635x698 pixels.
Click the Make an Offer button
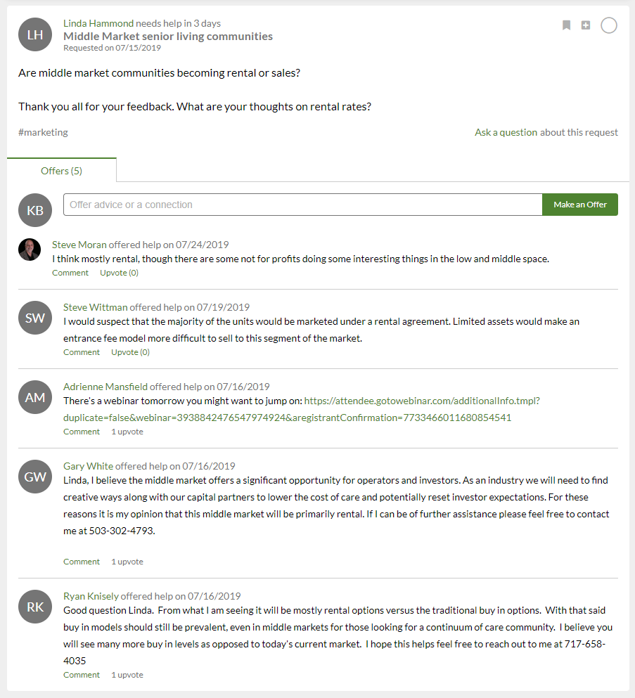click(579, 205)
